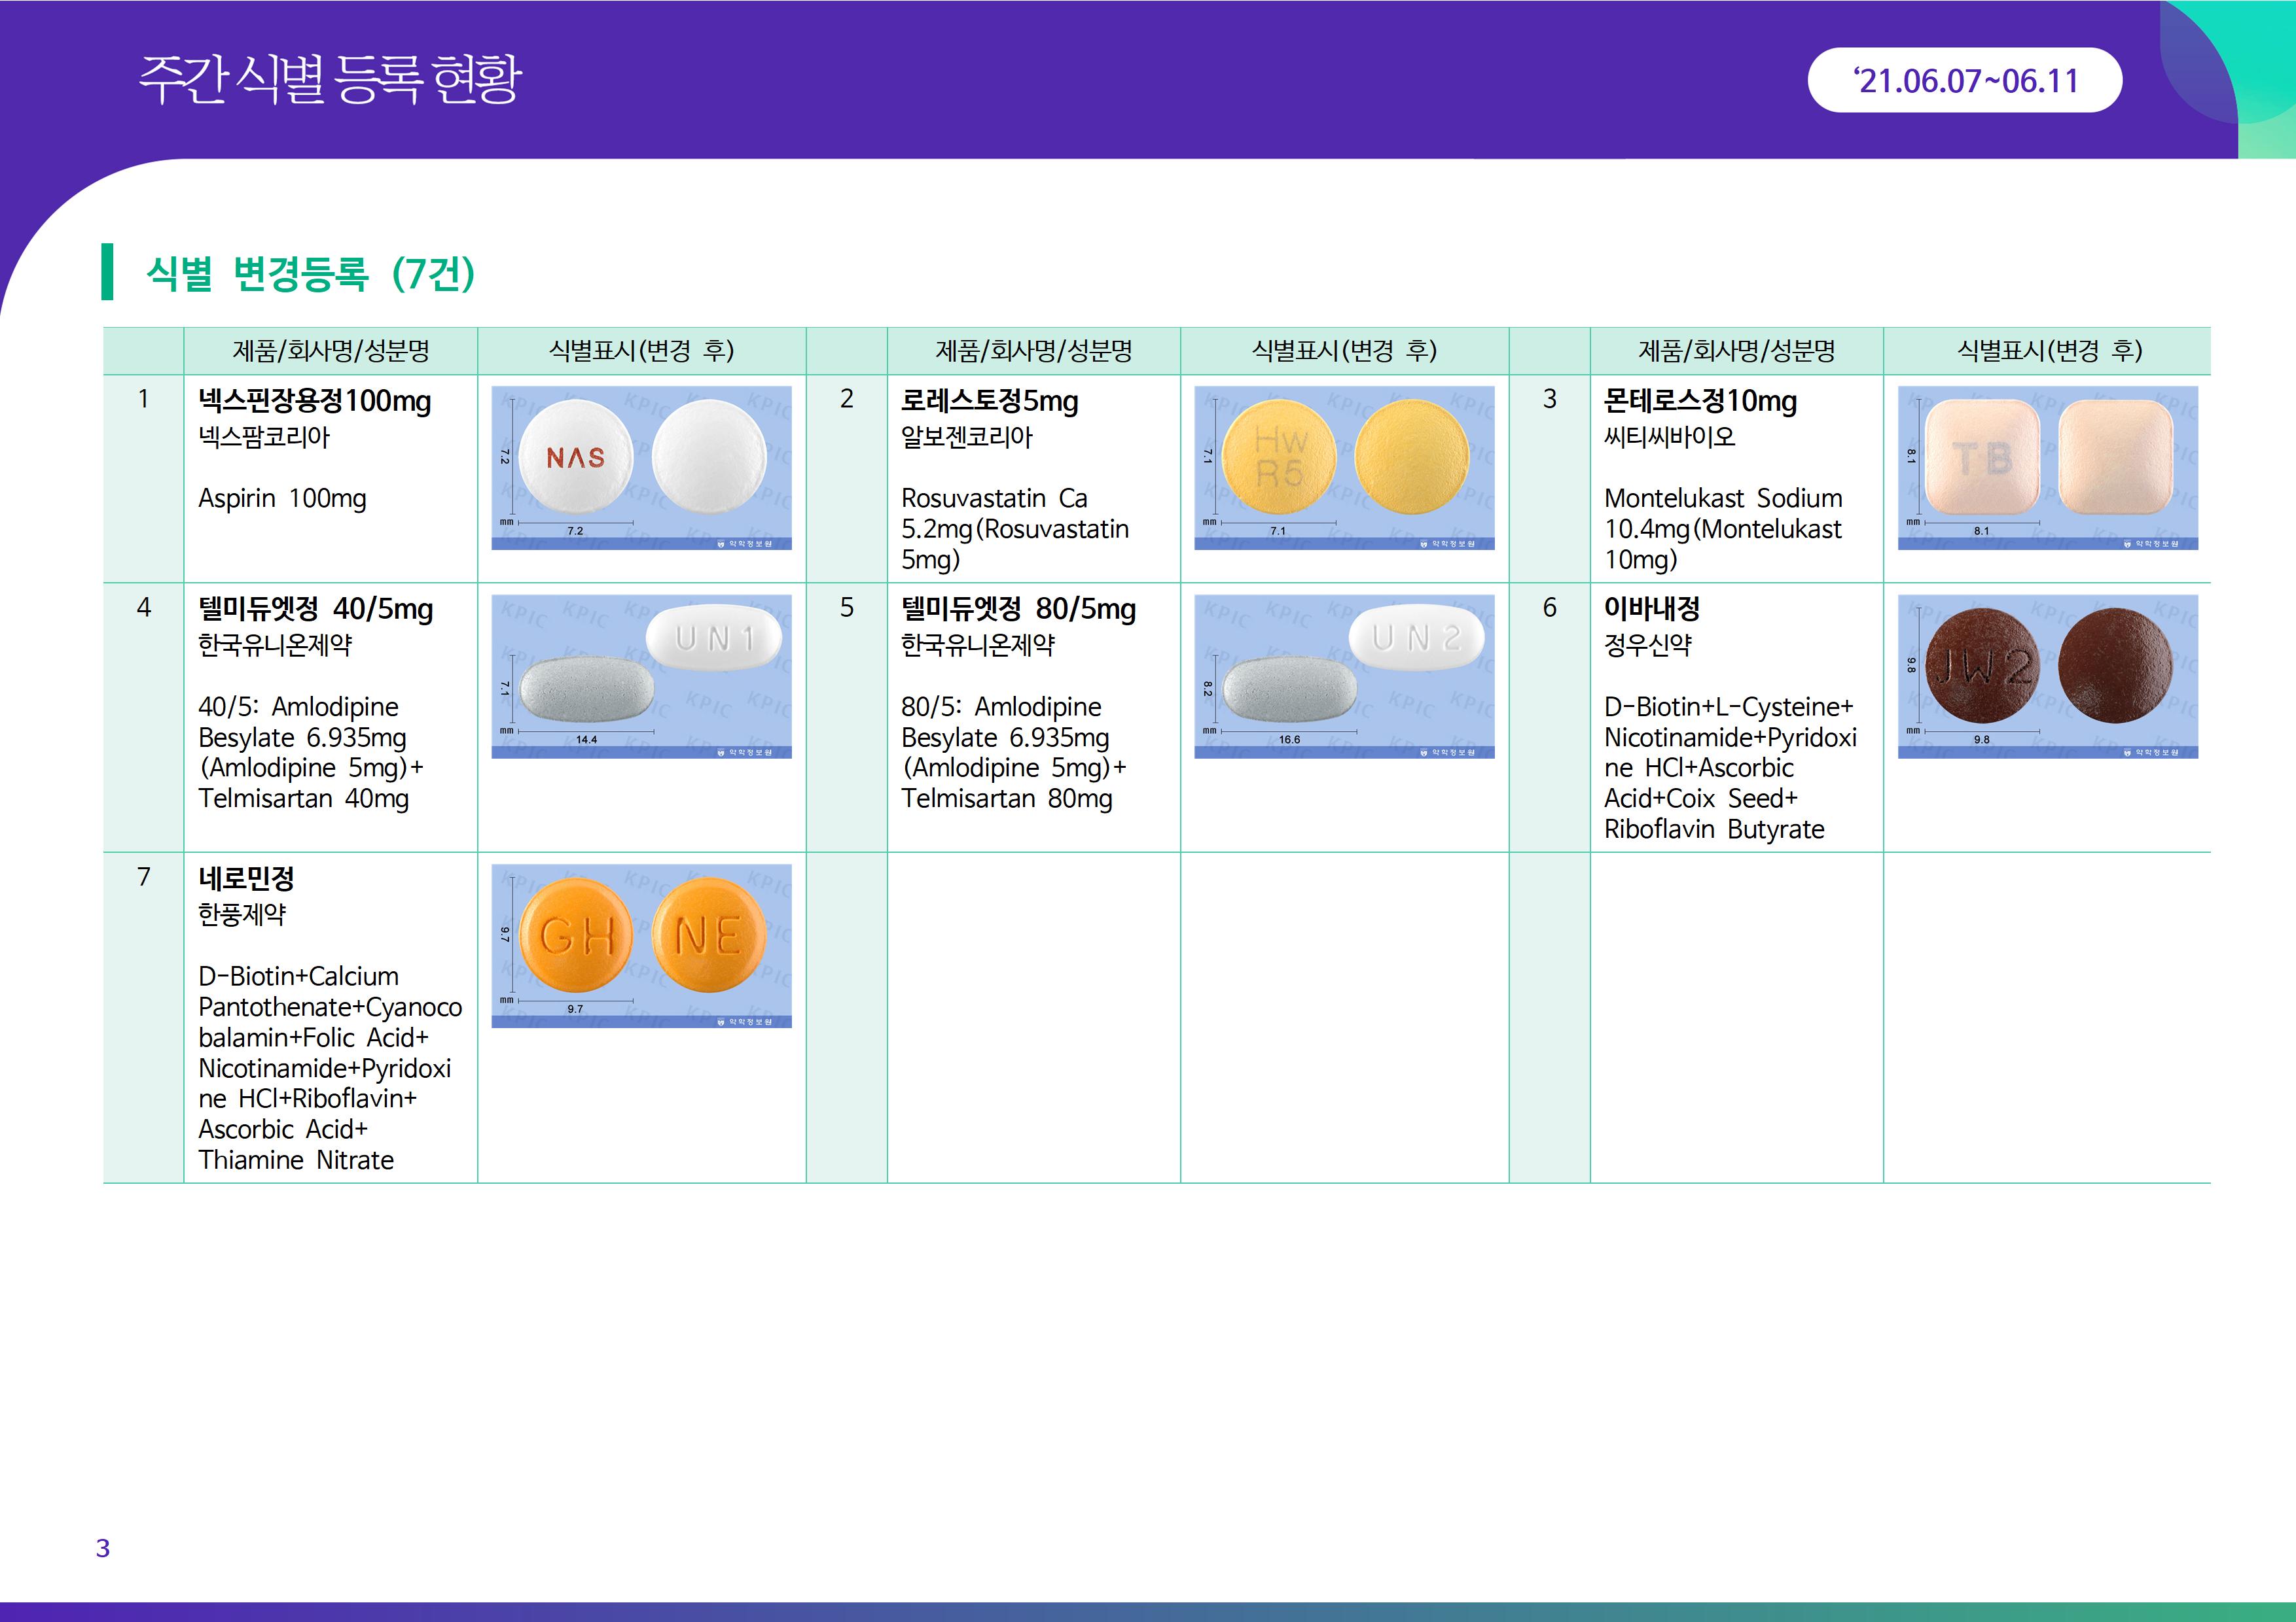Viewport: 2296px width, 1622px height.
Task: Select product name 로레스토정5mg
Action: [x=989, y=402]
